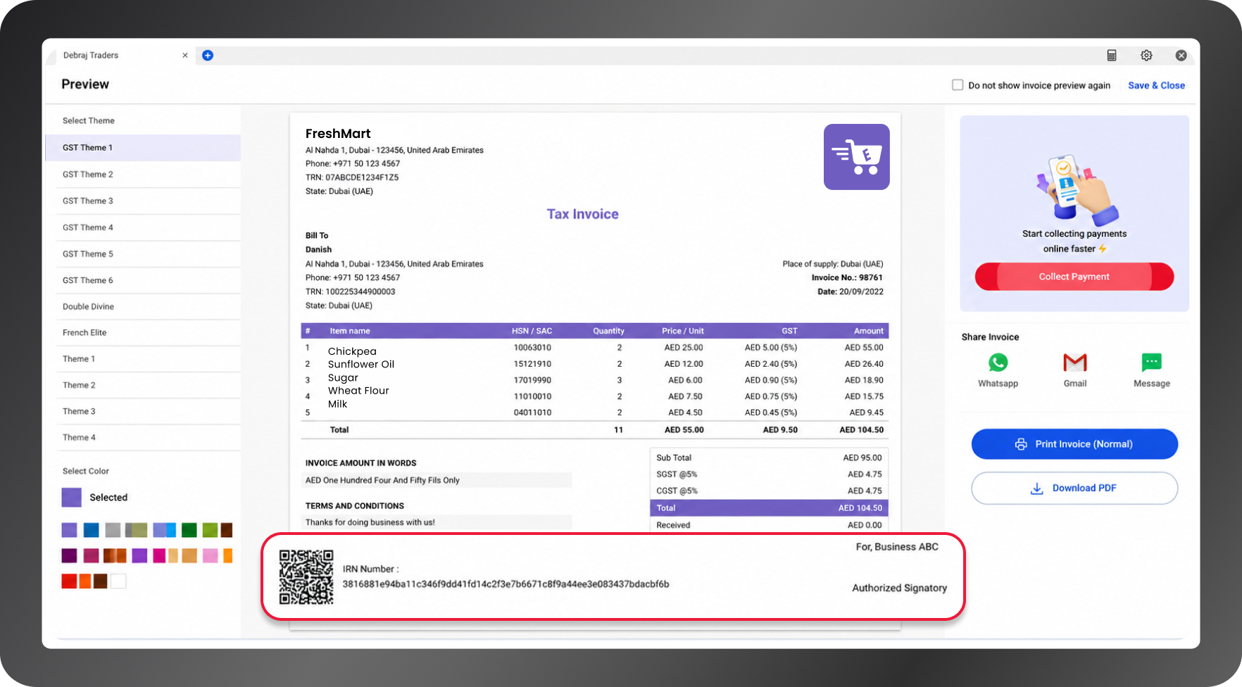Select the light pink color swatch

click(210, 556)
